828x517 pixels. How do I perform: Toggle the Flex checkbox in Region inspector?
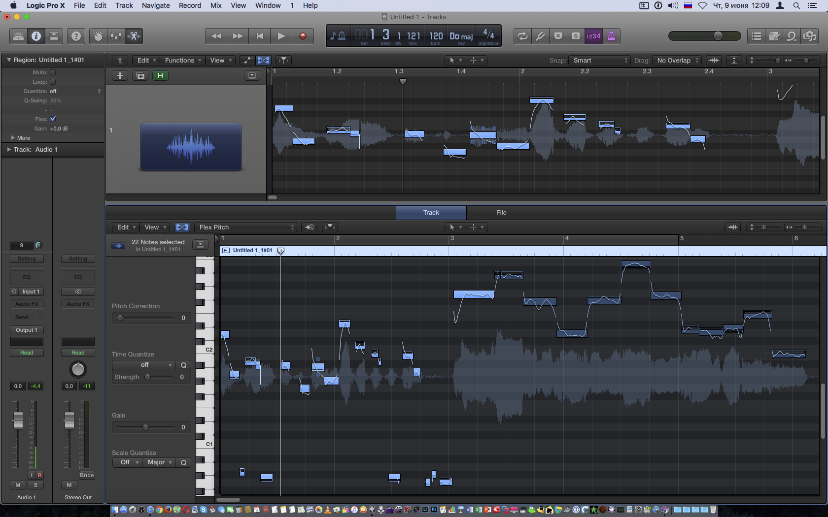53,119
